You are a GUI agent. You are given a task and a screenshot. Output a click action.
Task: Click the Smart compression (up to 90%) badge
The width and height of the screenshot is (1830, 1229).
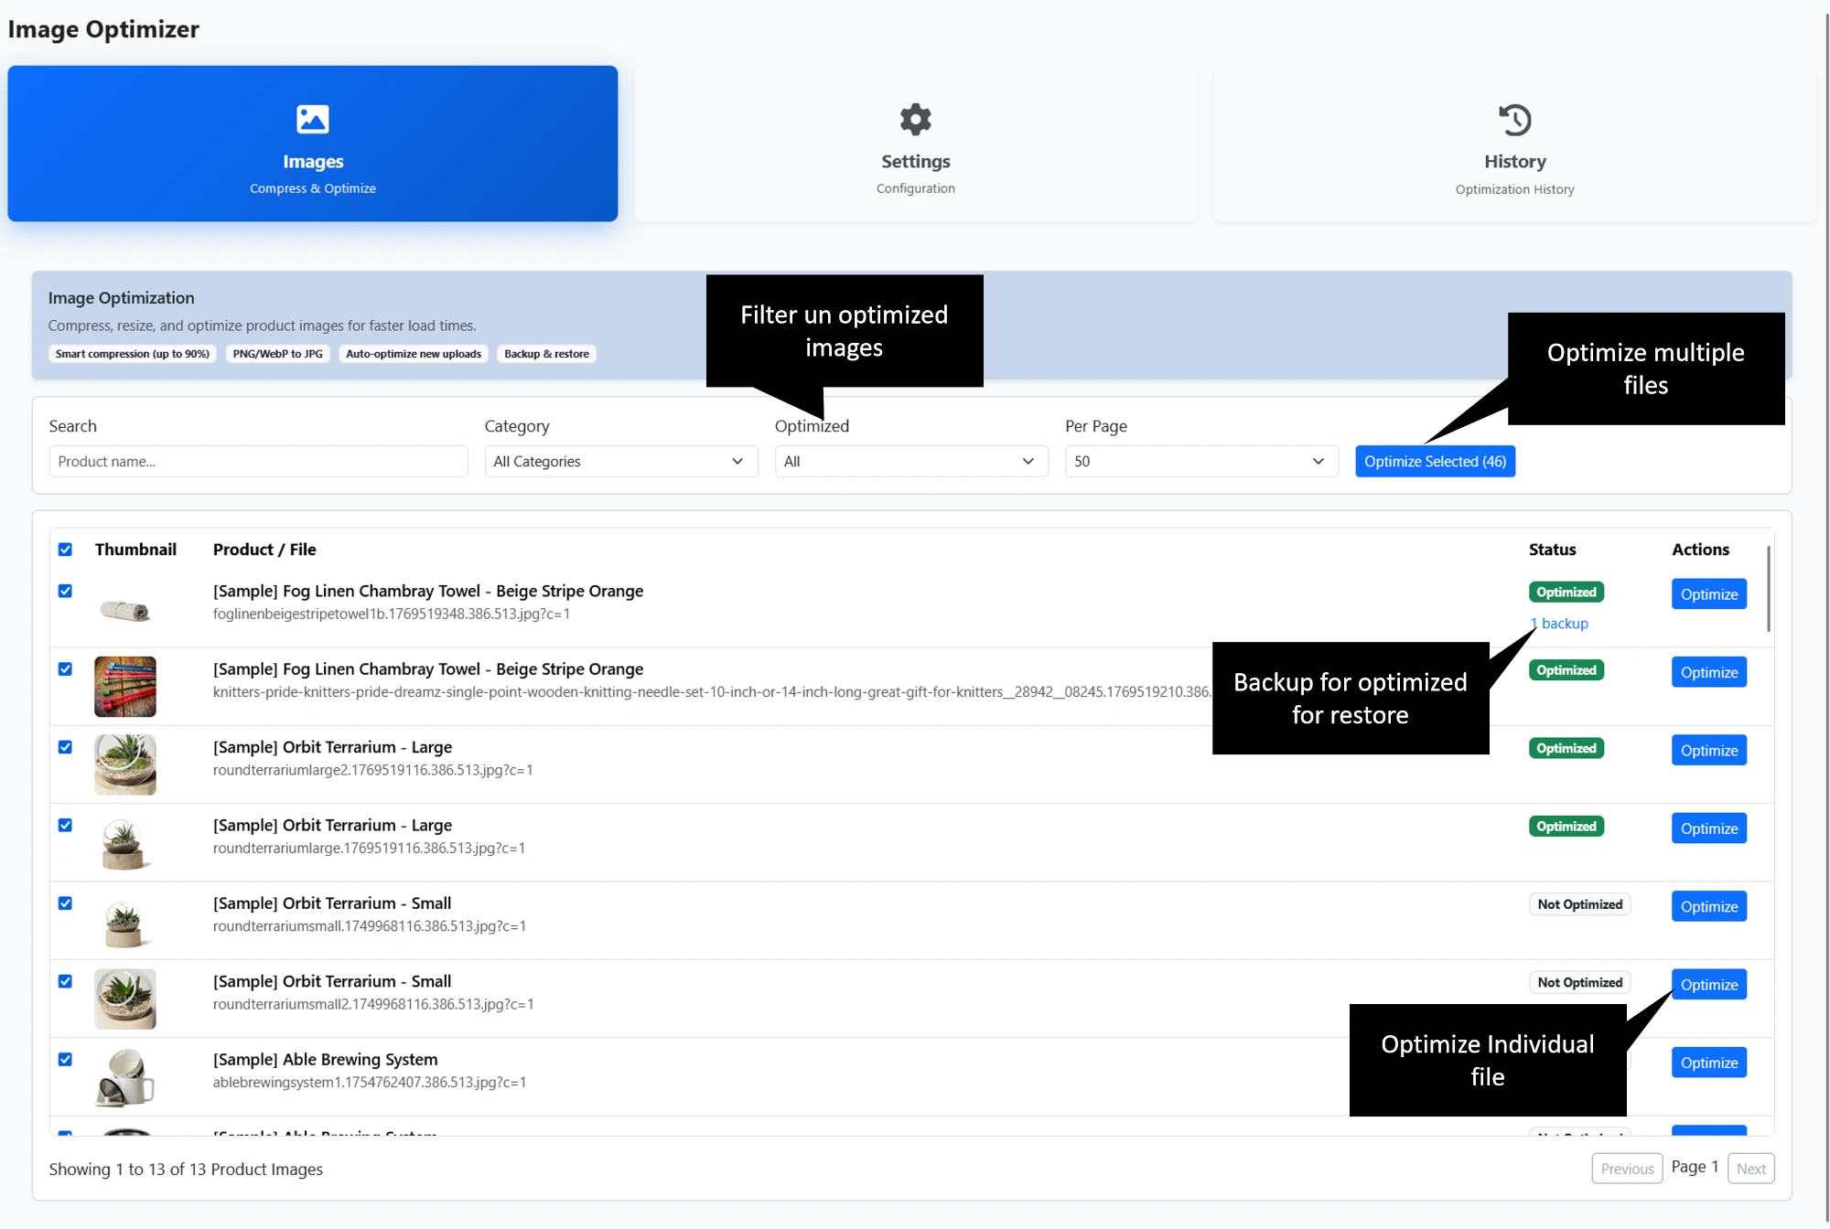(132, 354)
